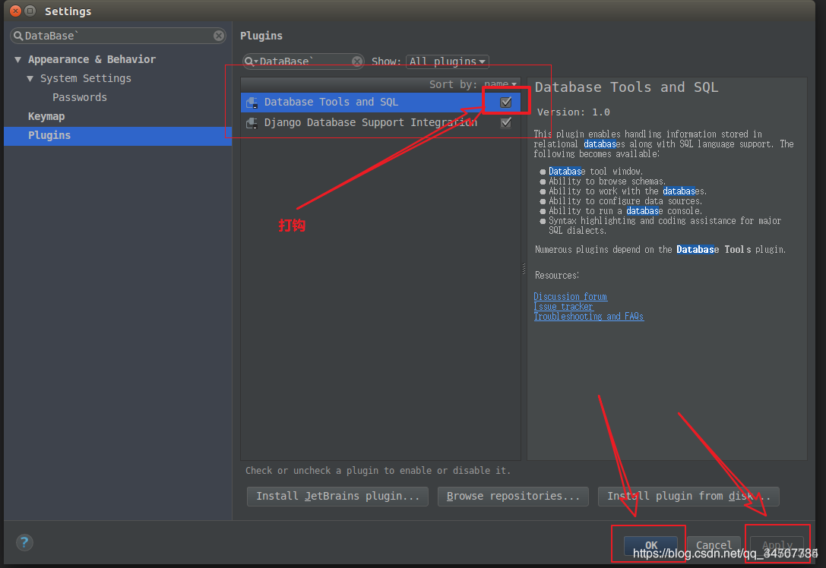Click Browse repositories button

coord(513,497)
